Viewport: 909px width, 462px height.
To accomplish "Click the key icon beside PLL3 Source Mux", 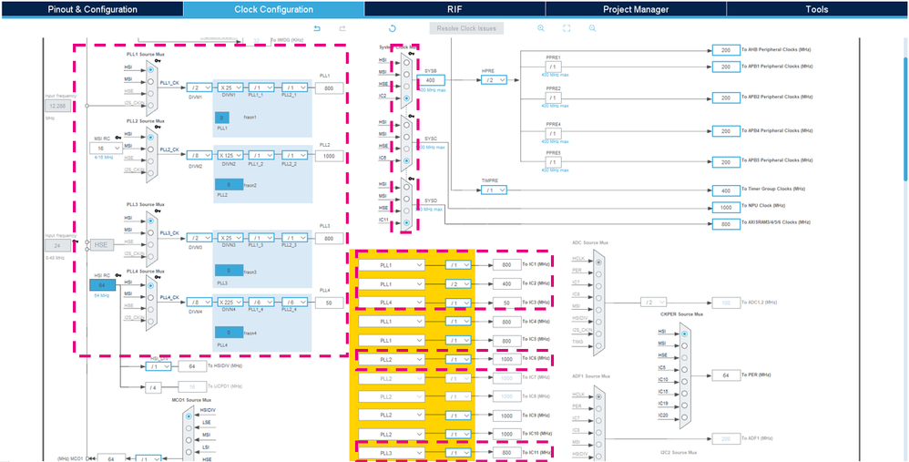I will [x=158, y=211].
